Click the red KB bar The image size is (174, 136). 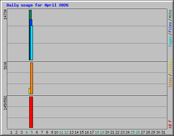[31, 112]
